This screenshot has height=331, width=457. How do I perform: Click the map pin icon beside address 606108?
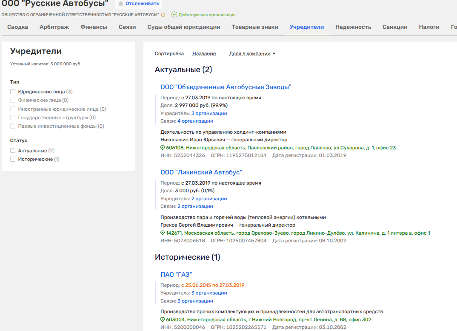point(163,148)
